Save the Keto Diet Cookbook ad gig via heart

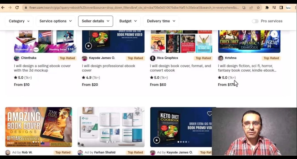(210, 114)
